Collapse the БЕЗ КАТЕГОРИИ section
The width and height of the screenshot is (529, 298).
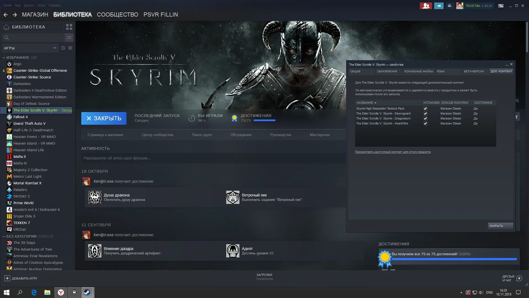tap(4, 236)
